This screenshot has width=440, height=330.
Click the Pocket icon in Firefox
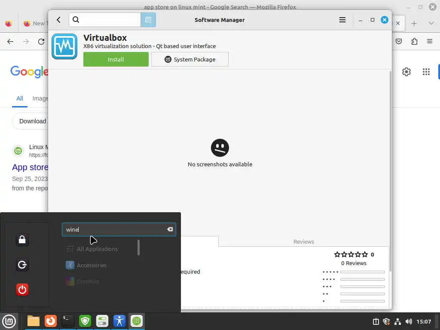(x=398, y=42)
